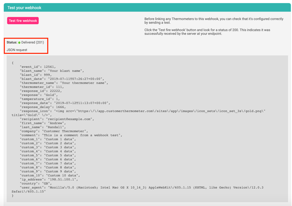This screenshot has width=292, height=206.
Task: Click the green delivered status dot
Action: (19, 43)
